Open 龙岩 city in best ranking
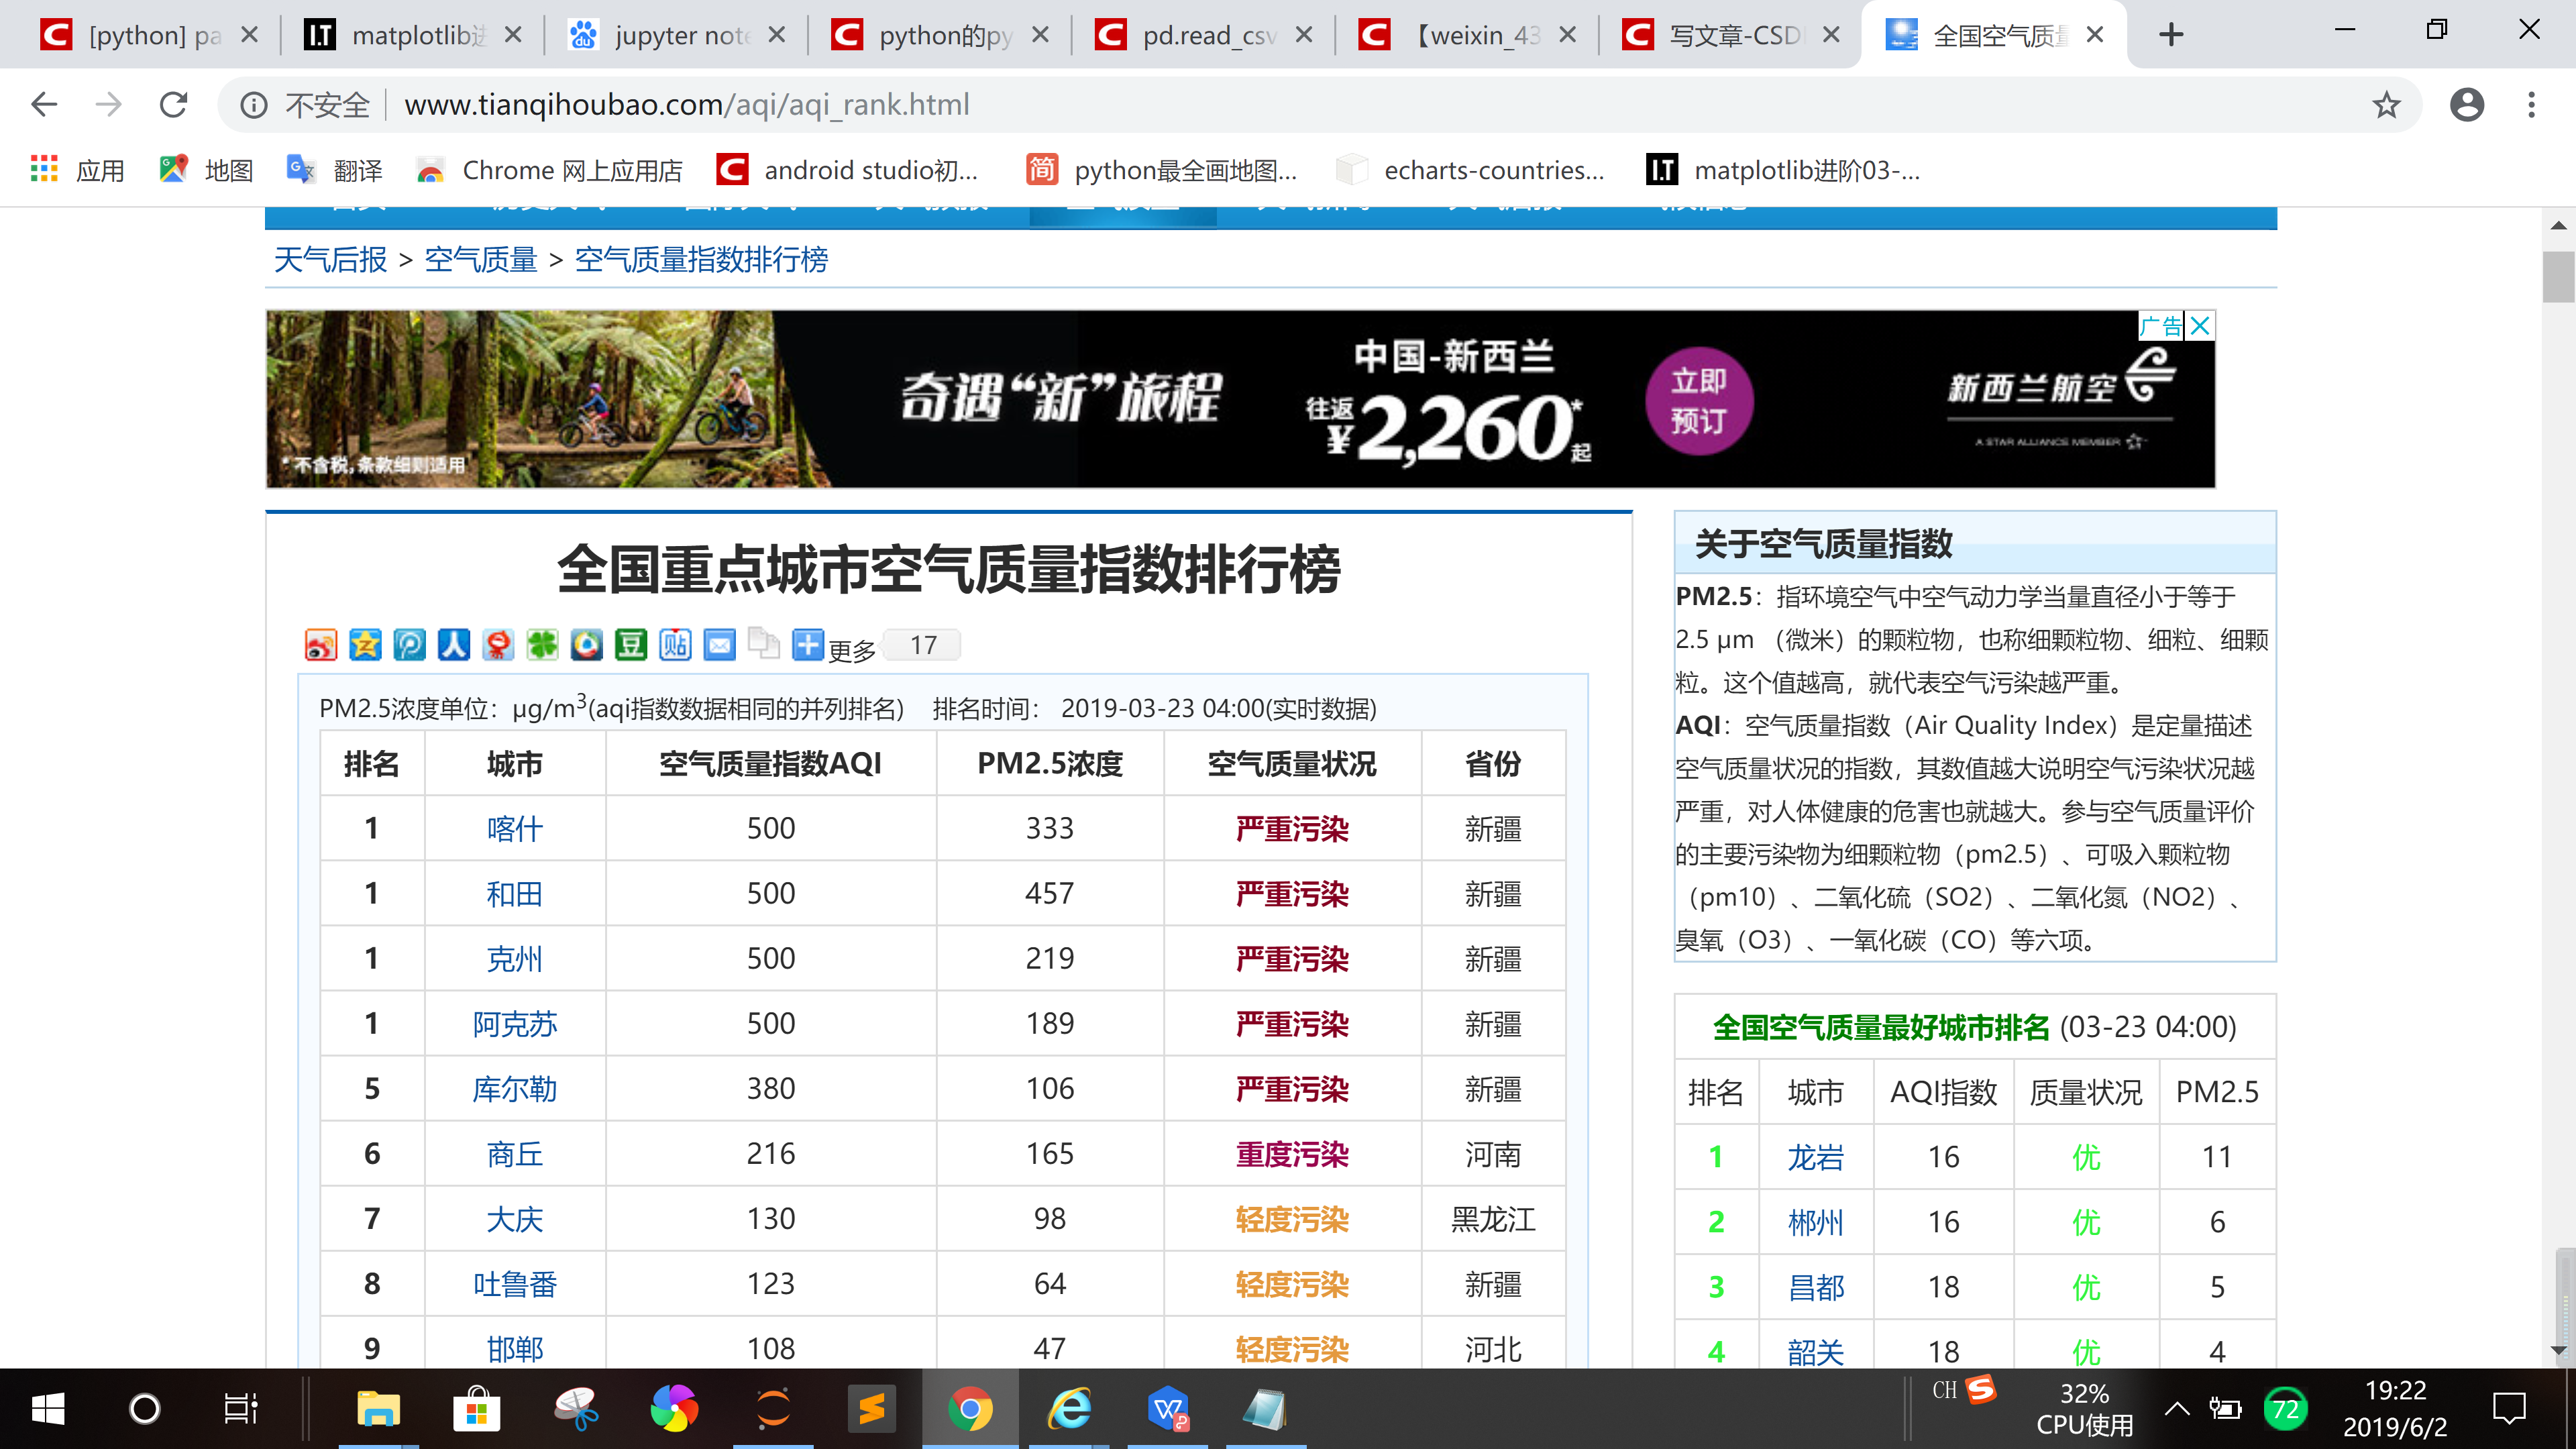Screen dimensions: 2576x1449 [1815, 1157]
